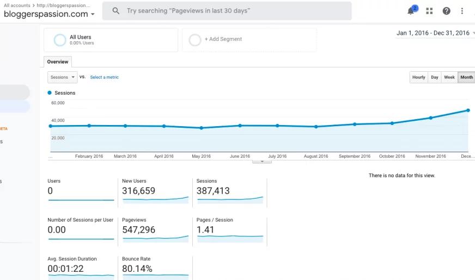Click the help question mark icon
Screen dimensions: 475x280
click(446, 11)
